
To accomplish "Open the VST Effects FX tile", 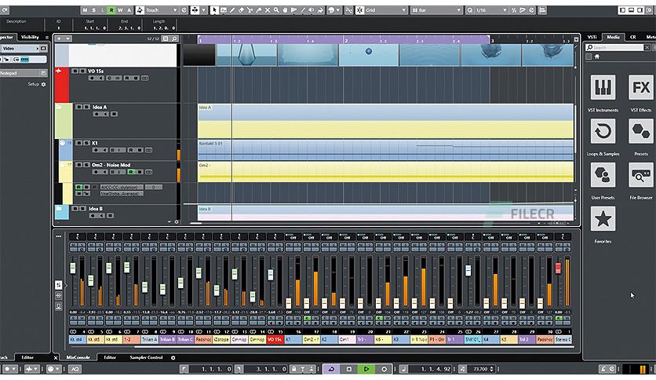I will click(640, 89).
